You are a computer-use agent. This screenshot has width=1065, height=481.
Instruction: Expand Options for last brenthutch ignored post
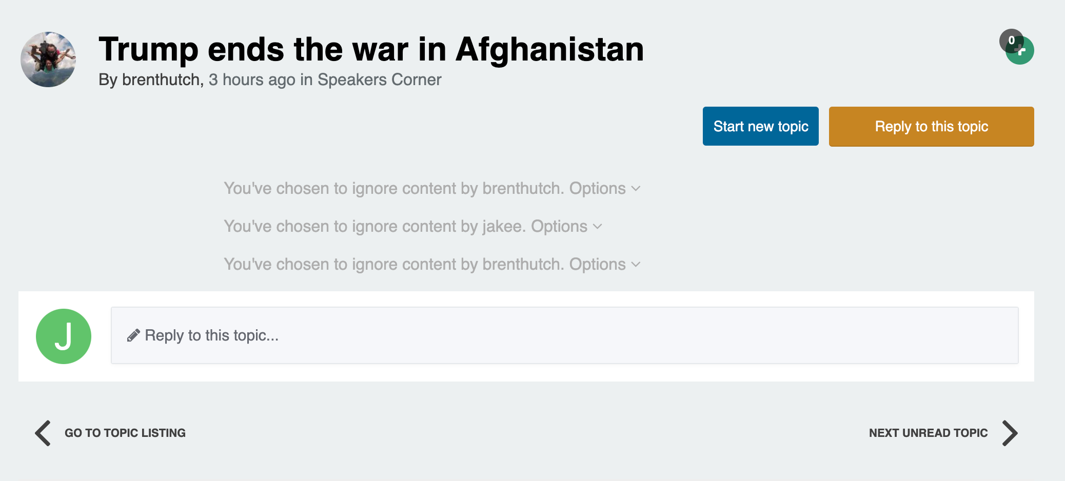(605, 264)
